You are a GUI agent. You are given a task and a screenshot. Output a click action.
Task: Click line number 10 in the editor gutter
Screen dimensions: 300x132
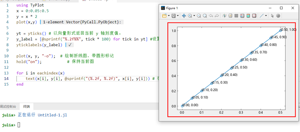pyautogui.click(x=6, y=56)
